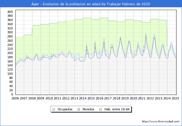Screen dimensions: 182x126
Task: Click the 2021 x-axis year label
Action: tap(142, 98)
